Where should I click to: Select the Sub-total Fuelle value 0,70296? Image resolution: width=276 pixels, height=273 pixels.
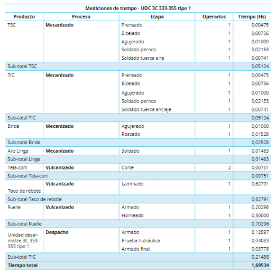(260, 224)
